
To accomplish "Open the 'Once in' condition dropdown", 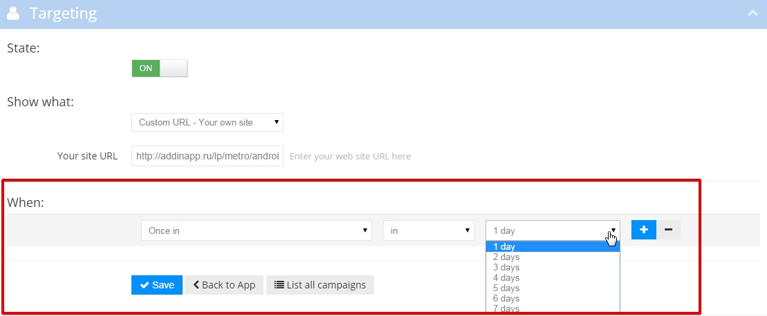I will (x=257, y=230).
